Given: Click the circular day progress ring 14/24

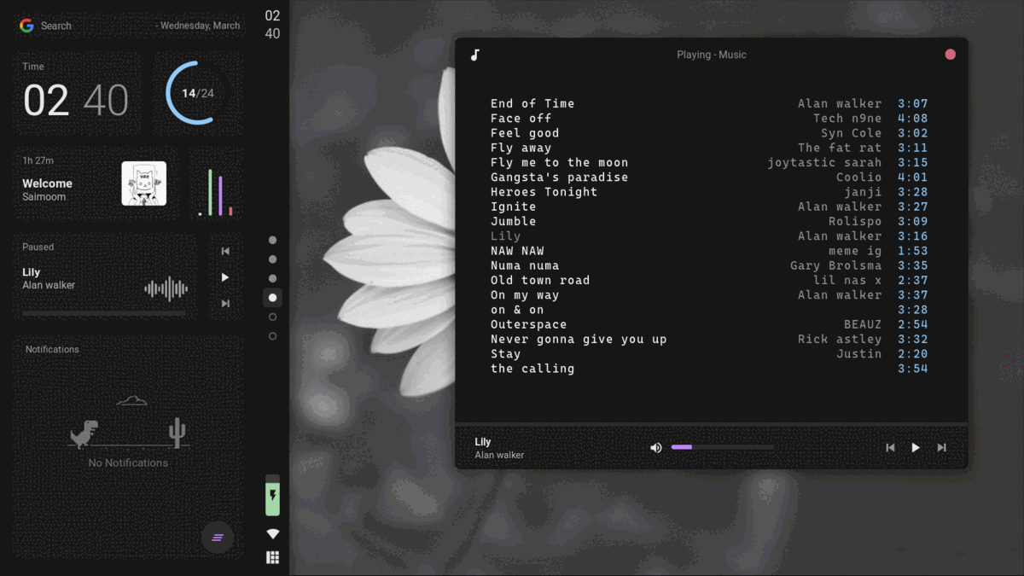Looking at the screenshot, I should coord(198,93).
